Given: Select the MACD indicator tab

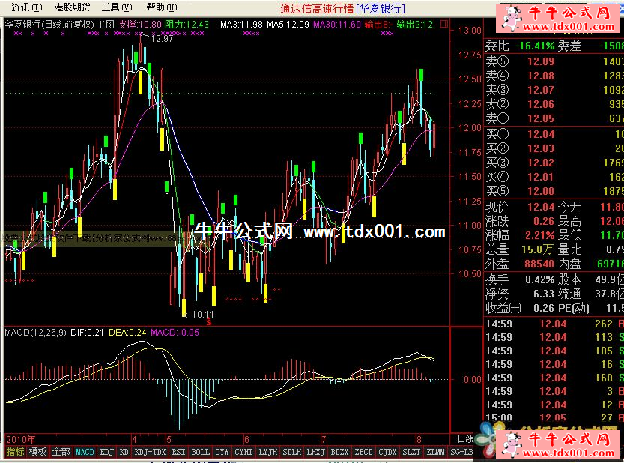Looking at the screenshot, I should [85, 452].
